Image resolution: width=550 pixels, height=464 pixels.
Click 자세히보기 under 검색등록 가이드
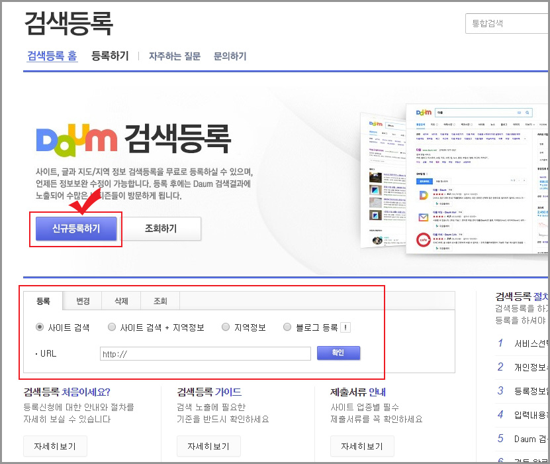point(208,446)
